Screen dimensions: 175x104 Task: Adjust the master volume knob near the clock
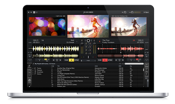click(x=132, y=12)
